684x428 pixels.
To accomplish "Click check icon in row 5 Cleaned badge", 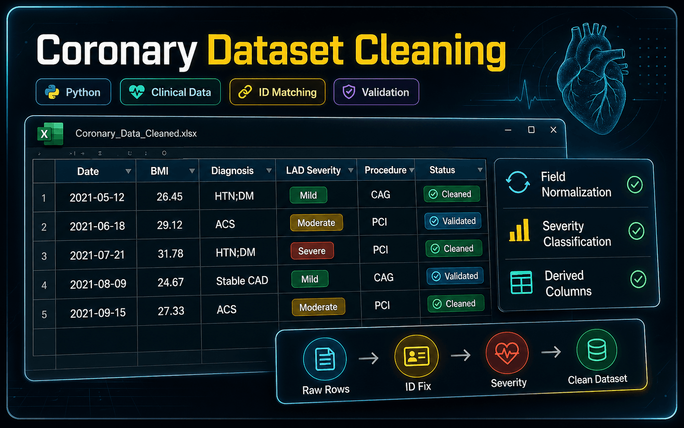I will pos(437,304).
